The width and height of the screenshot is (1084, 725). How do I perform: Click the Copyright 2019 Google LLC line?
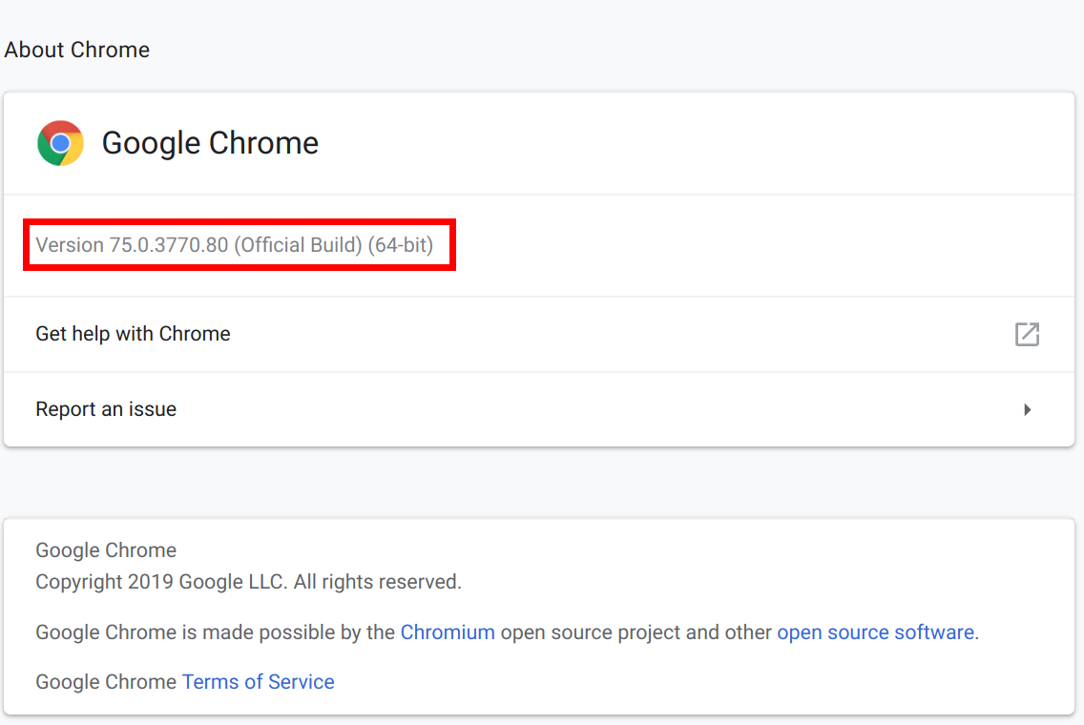coord(248,582)
